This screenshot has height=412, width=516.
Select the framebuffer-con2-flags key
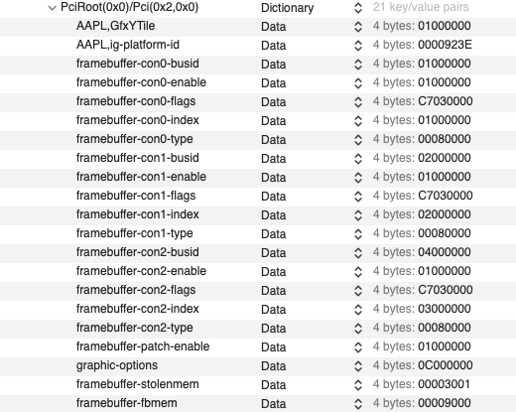[x=136, y=290]
